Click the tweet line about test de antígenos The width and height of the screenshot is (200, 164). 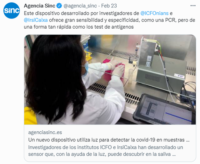(x=79, y=27)
